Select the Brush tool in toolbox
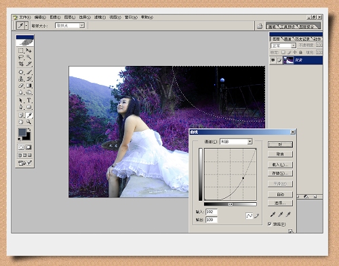Viewport: 339px width, 266px height. pos(28,72)
